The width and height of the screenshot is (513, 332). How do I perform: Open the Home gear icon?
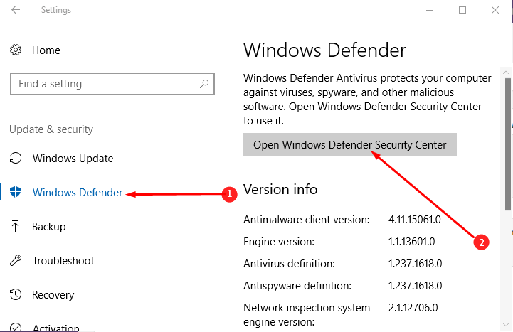tap(16, 50)
